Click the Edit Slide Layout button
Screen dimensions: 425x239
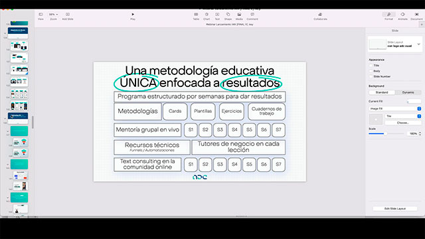[x=395, y=208]
